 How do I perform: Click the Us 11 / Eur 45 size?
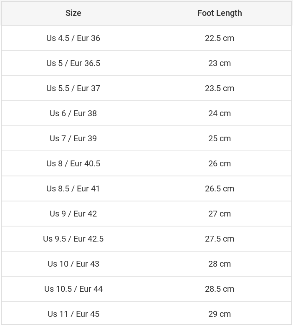pyautogui.click(x=73, y=314)
